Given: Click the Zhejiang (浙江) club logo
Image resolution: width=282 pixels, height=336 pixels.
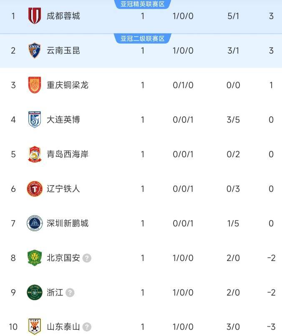Looking at the screenshot, I should 35,293.
